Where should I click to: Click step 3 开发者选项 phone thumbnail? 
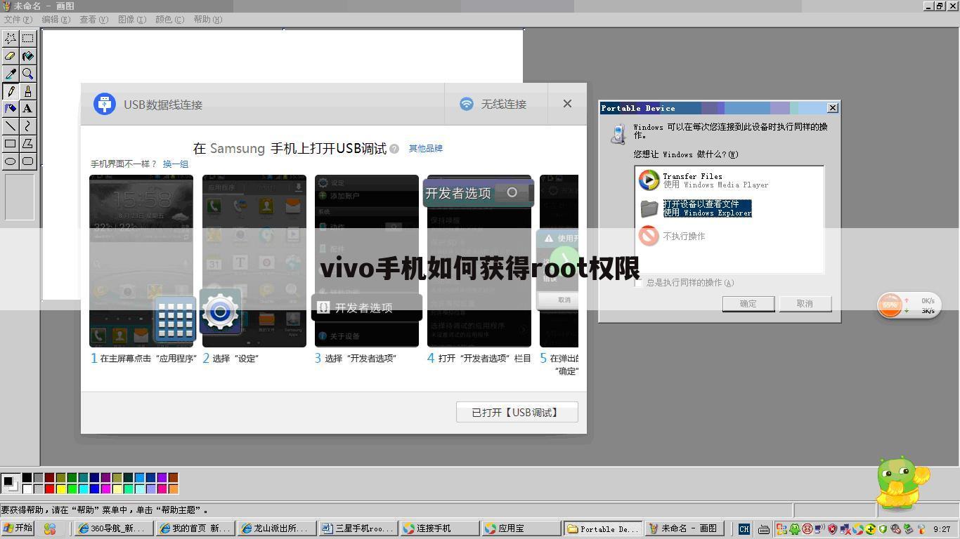(x=367, y=260)
